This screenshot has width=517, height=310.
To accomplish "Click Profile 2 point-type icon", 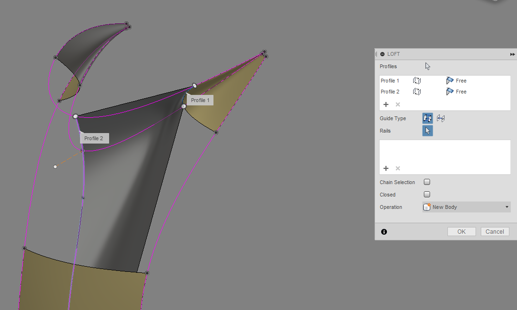I will click(417, 92).
